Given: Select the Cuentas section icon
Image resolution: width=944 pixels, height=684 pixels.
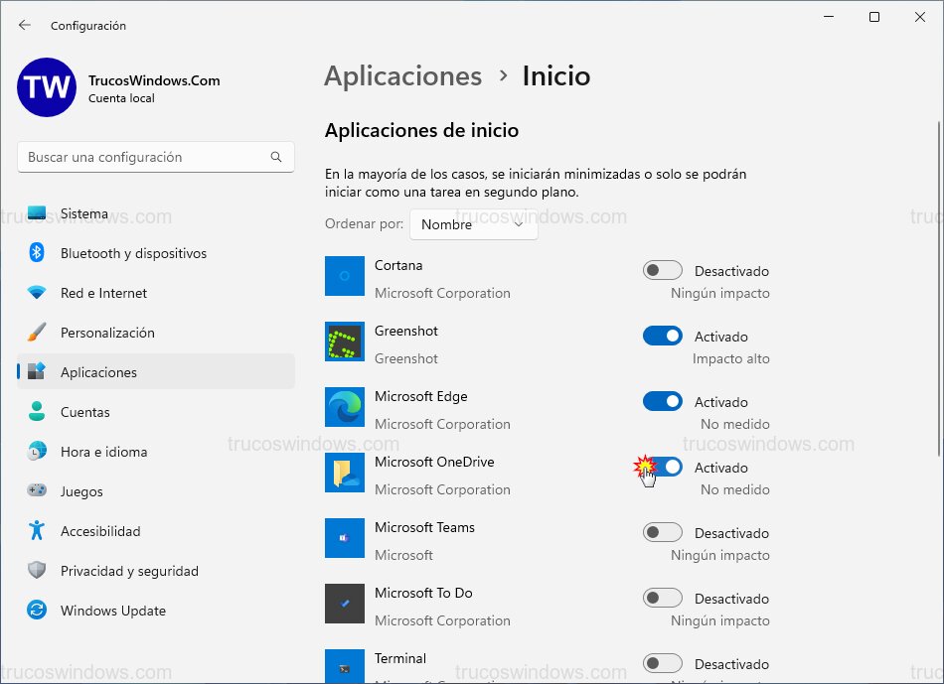Looking at the screenshot, I should pyautogui.click(x=37, y=412).
